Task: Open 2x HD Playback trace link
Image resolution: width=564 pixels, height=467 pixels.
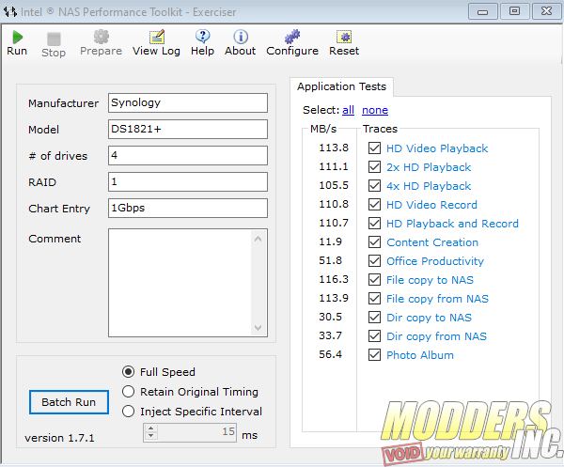Action: 429,167
